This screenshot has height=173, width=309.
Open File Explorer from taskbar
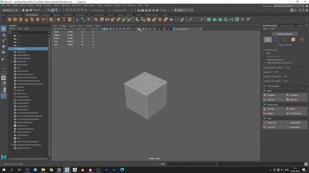(43, 170)
